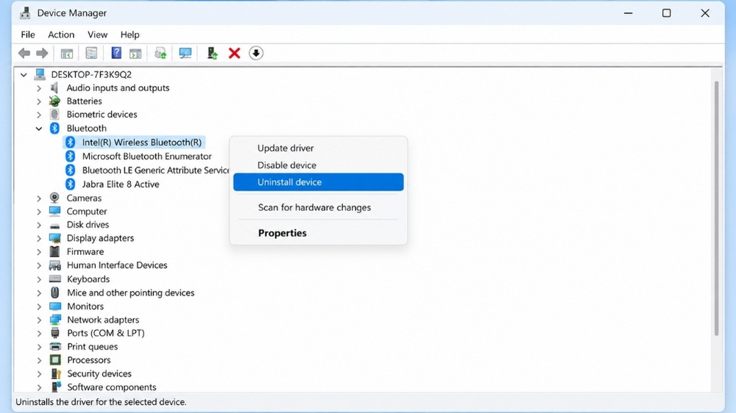Click the Print queues printer icon
This screenshot has height=413, width=736.
click(x=55, y=346)
